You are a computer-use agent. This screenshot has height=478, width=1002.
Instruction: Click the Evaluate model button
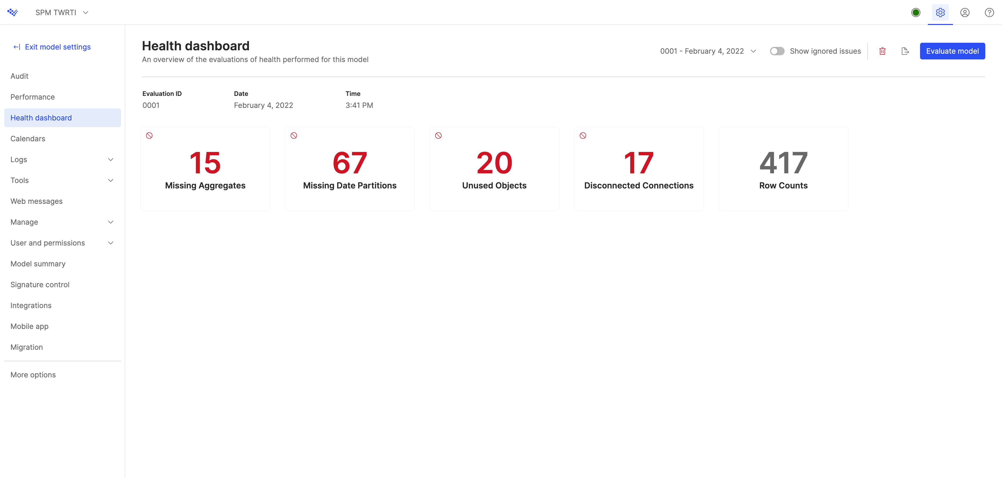952,51
